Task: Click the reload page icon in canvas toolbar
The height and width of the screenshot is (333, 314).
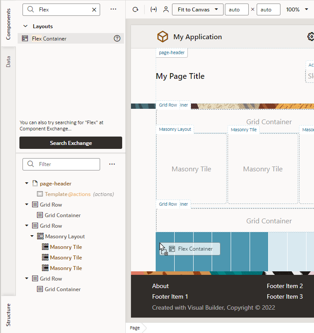Action: coord(135,10)
